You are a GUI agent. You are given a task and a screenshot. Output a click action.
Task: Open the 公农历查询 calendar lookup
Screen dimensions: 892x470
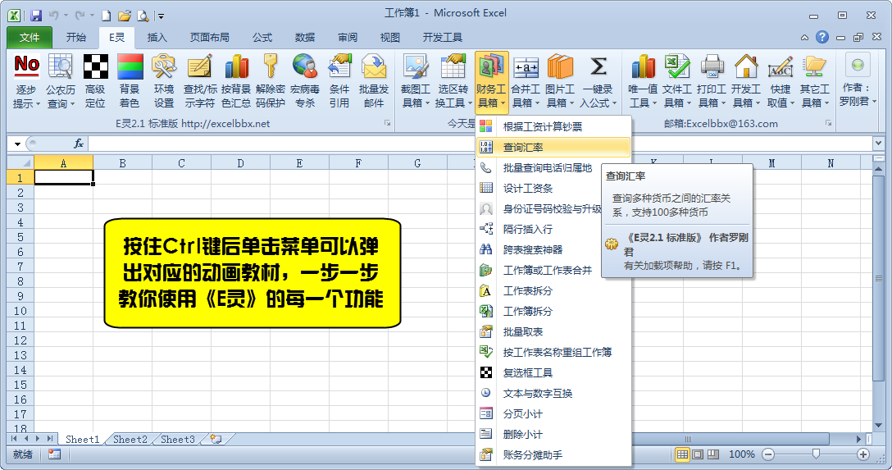pos(61,81)
